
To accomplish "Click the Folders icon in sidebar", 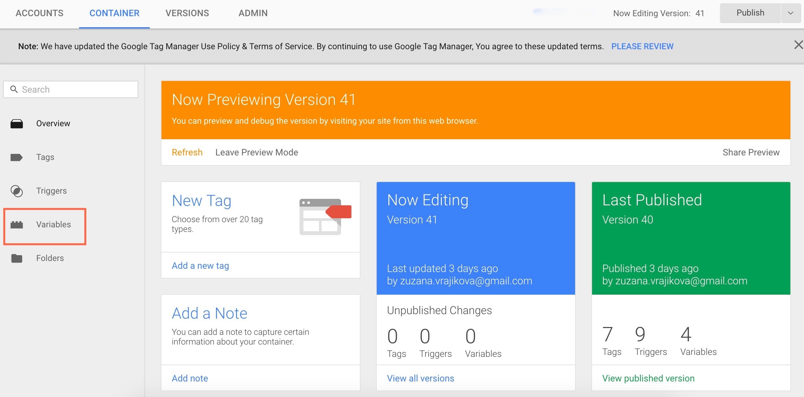I will tap(17, 258).
